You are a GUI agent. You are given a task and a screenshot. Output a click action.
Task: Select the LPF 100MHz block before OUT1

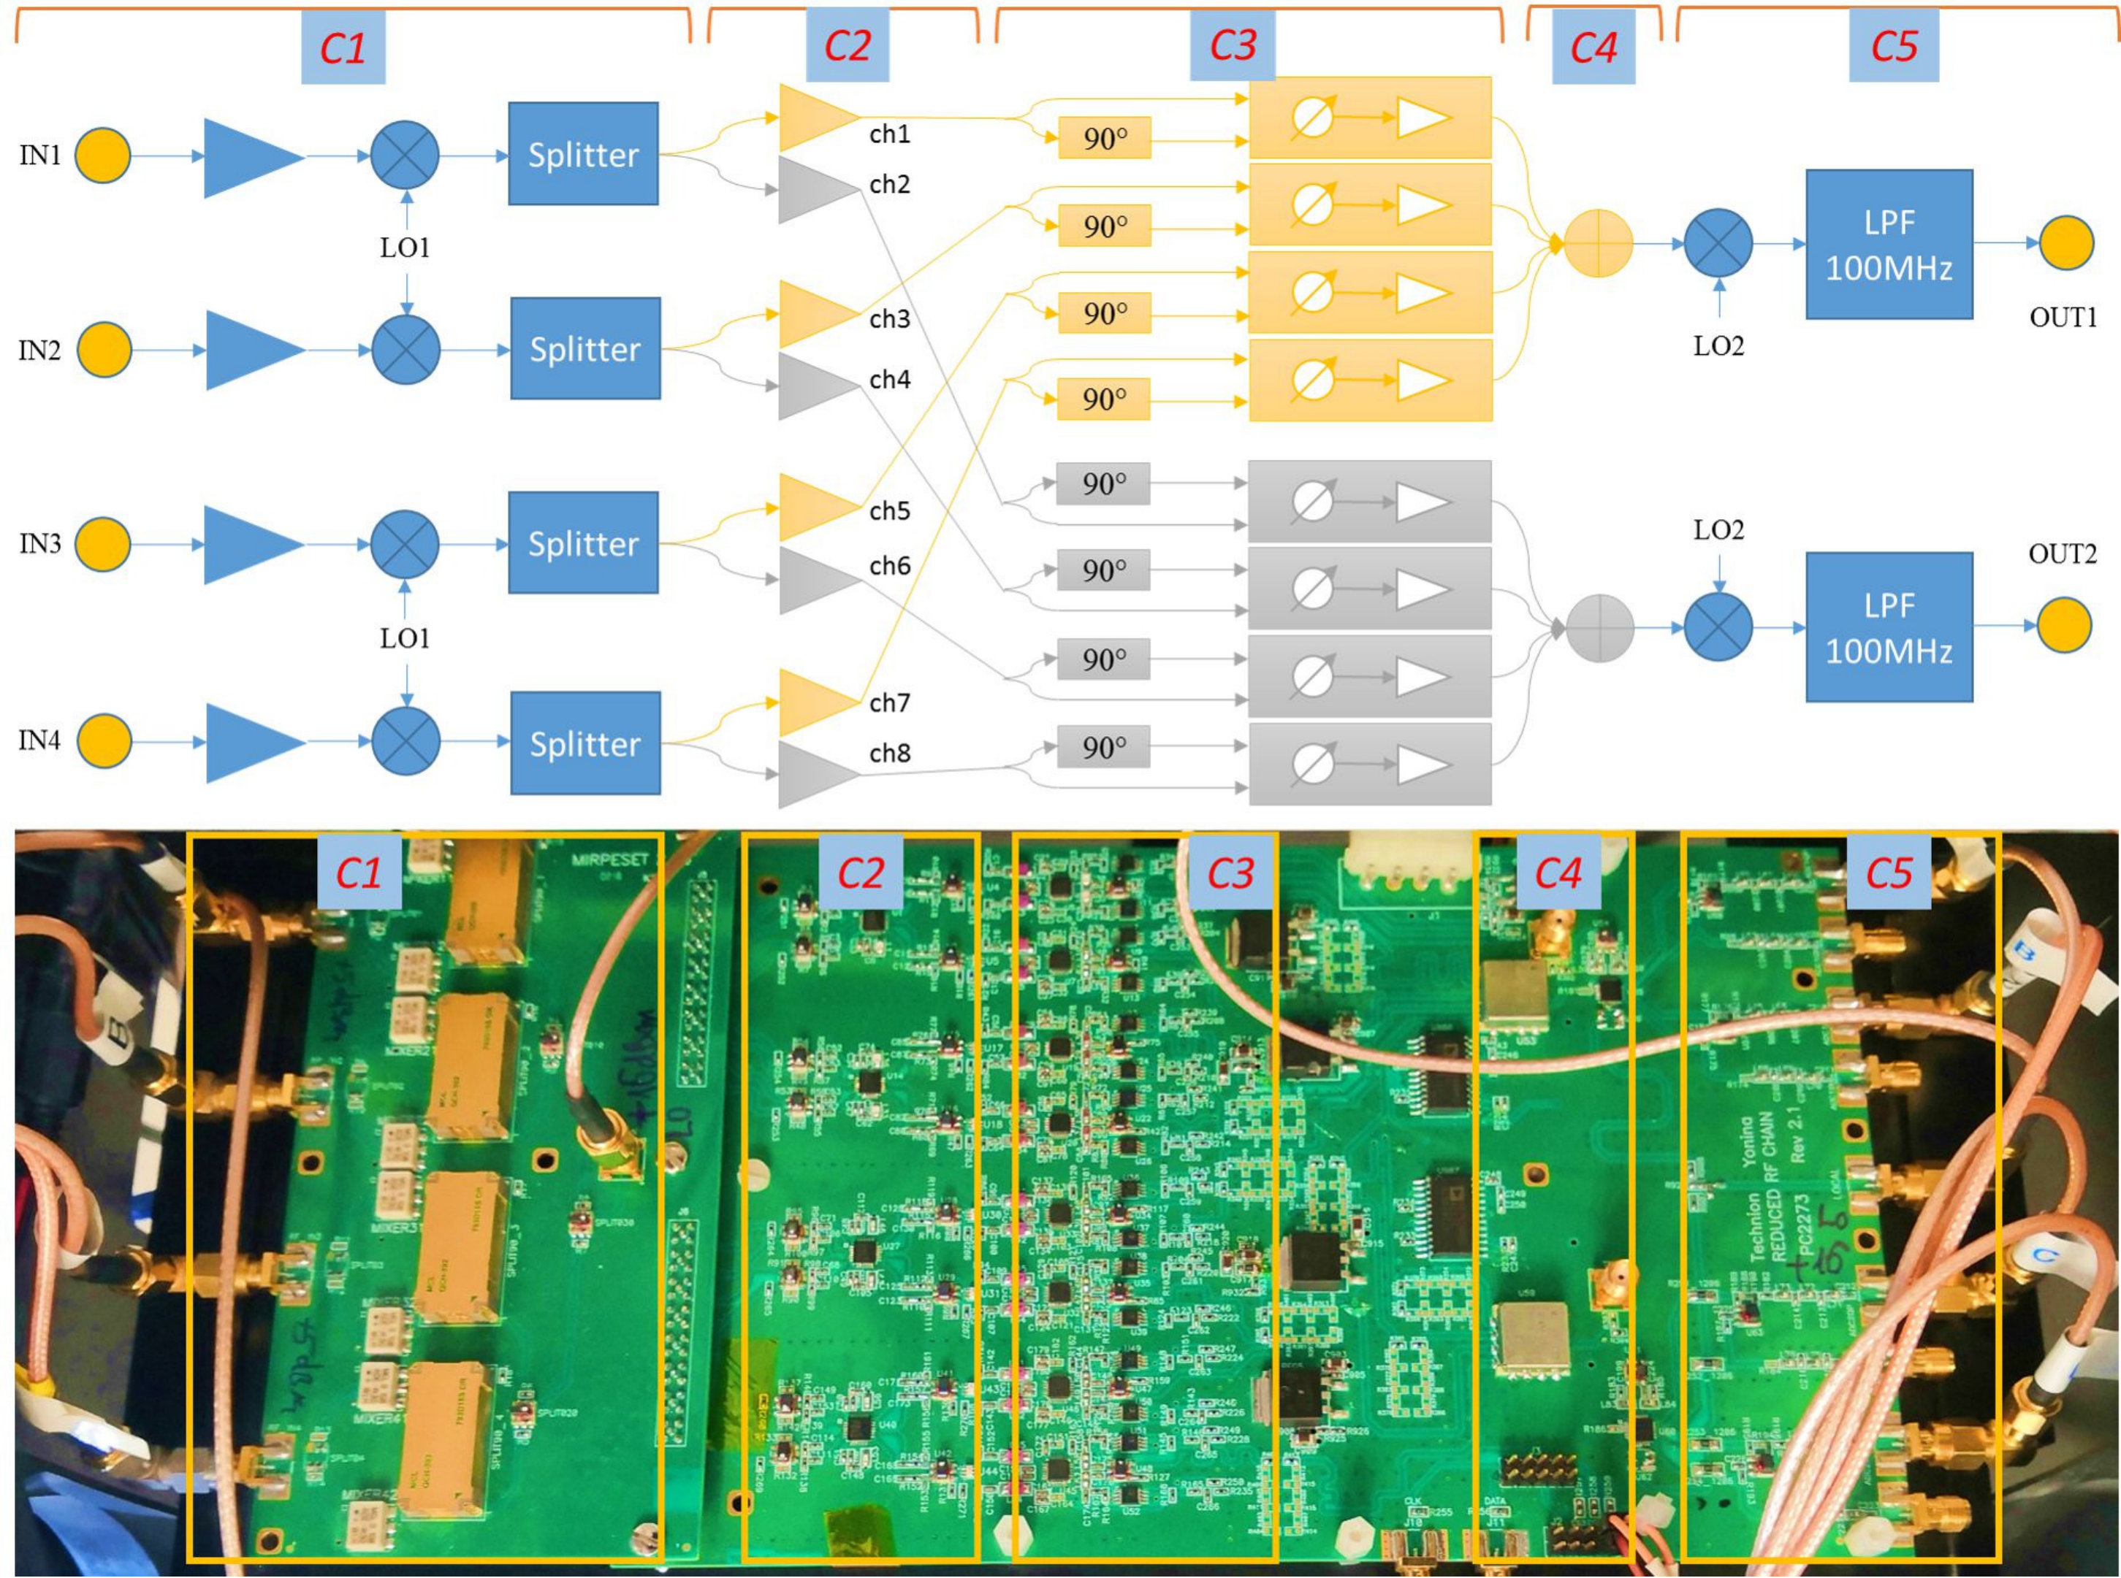tap(1889, 245)
